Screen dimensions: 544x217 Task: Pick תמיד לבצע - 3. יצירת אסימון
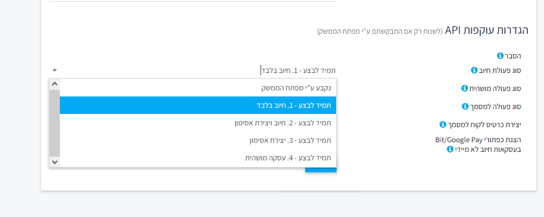[x=198, y=140]
